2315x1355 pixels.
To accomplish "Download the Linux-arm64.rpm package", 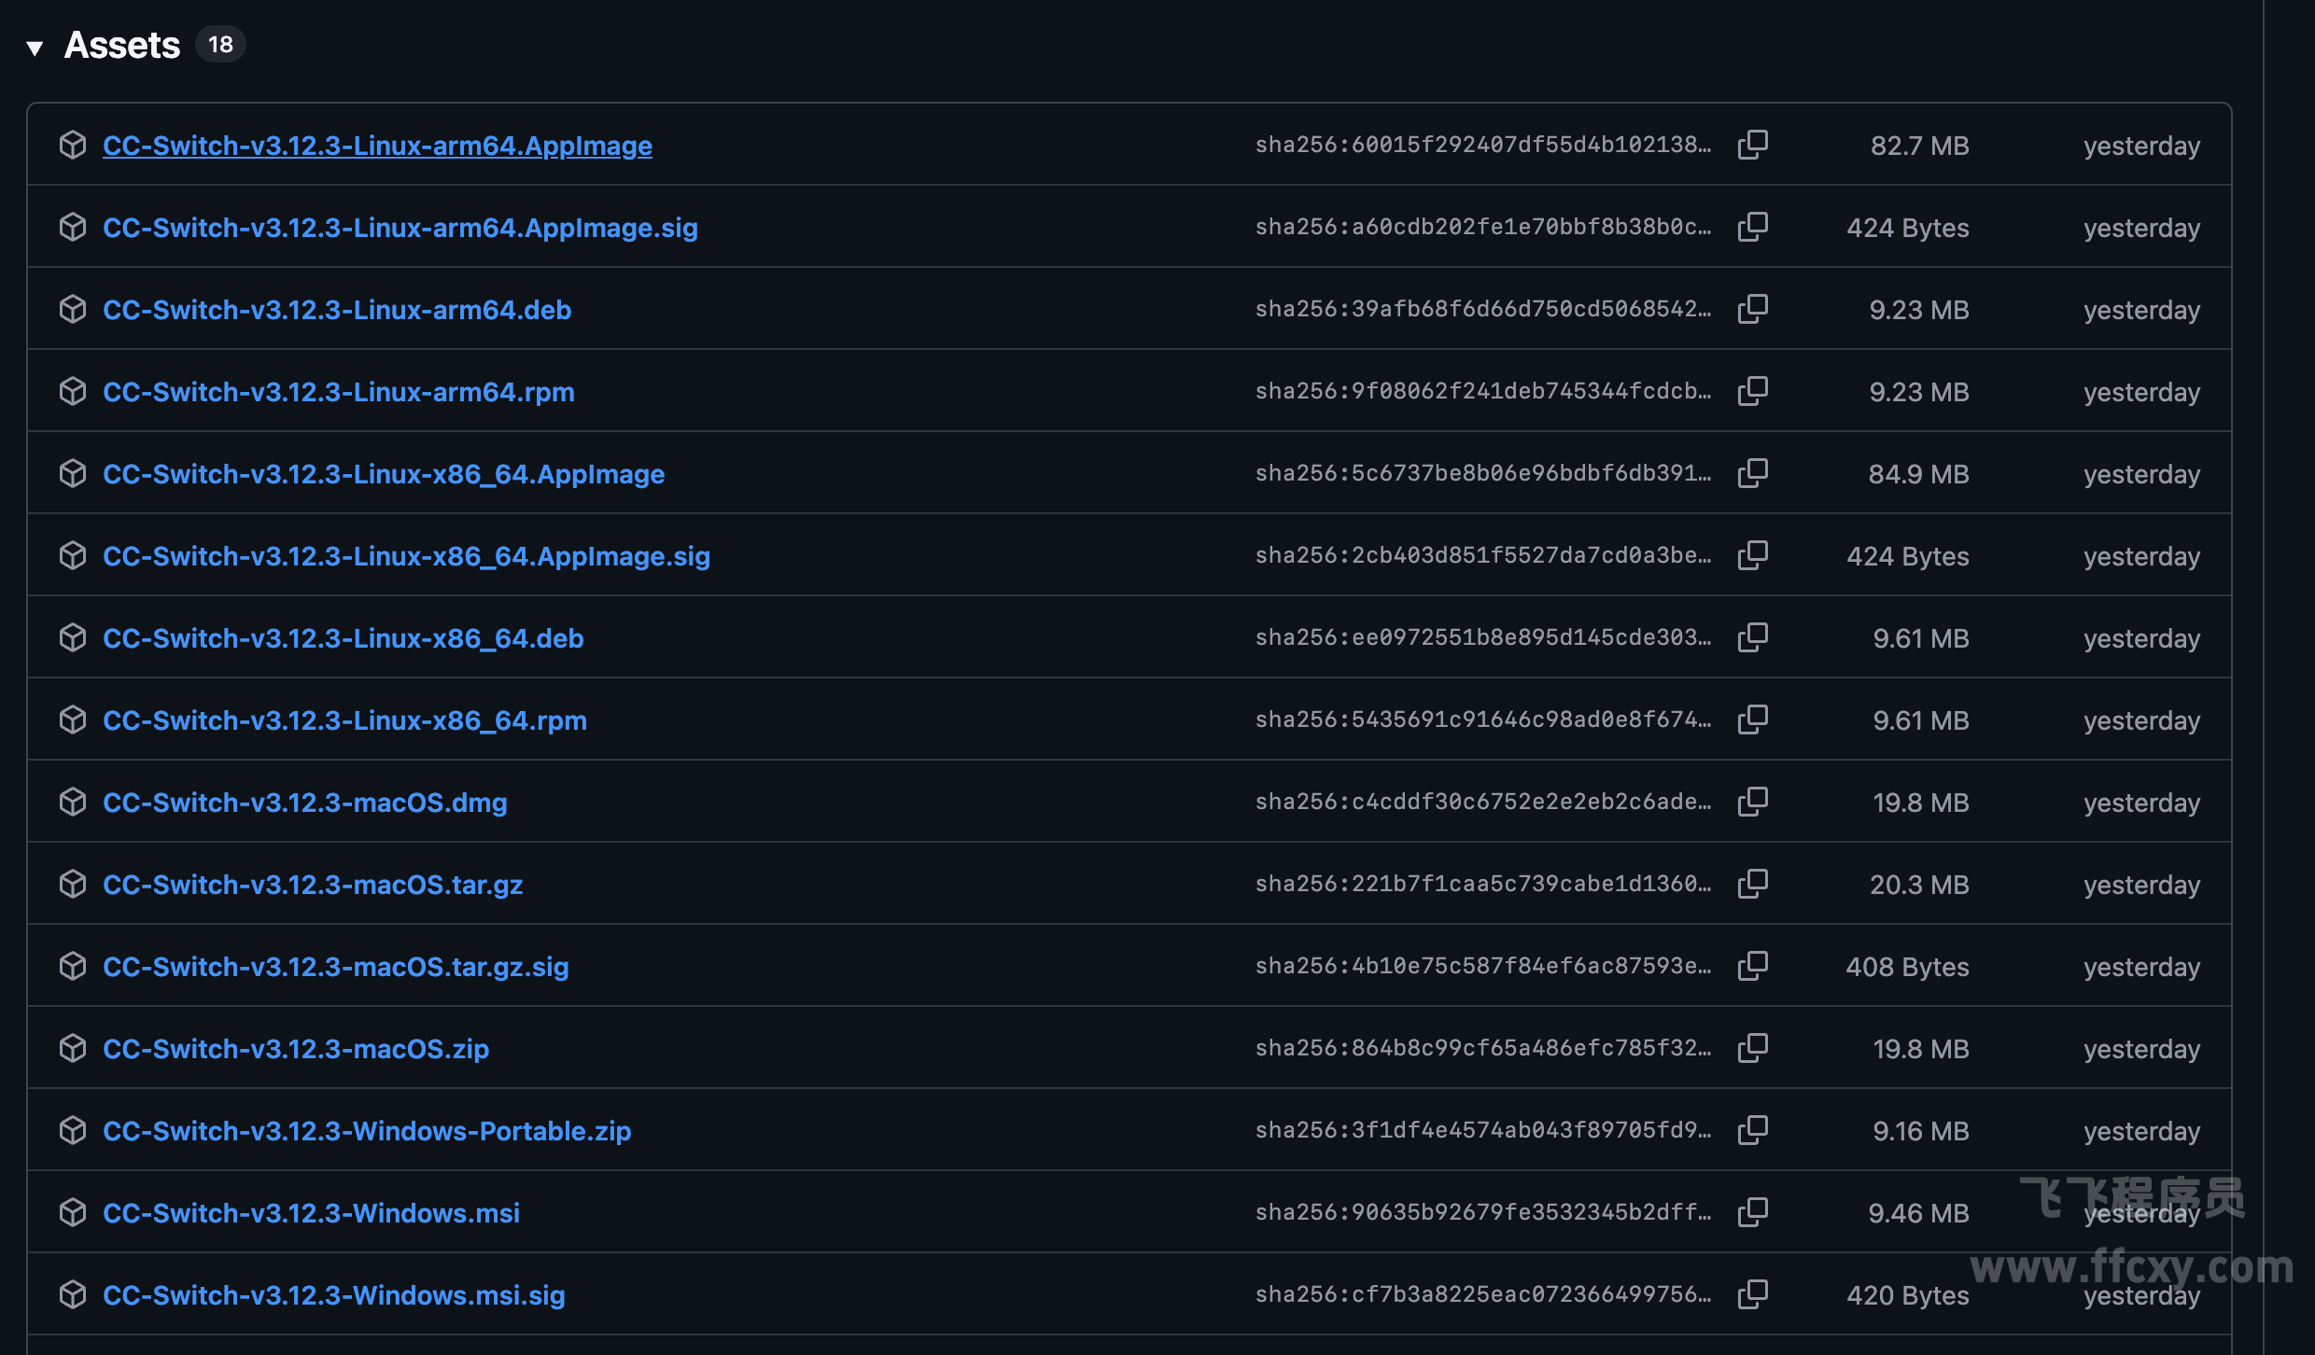I will 338,392.
